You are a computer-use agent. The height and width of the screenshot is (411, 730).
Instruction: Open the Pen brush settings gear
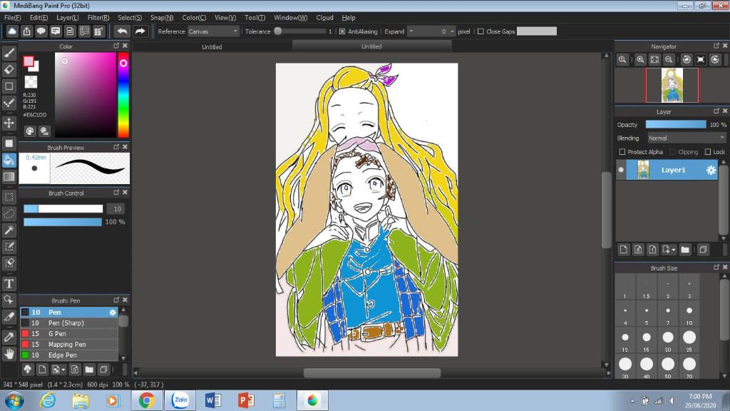[113, 313]
